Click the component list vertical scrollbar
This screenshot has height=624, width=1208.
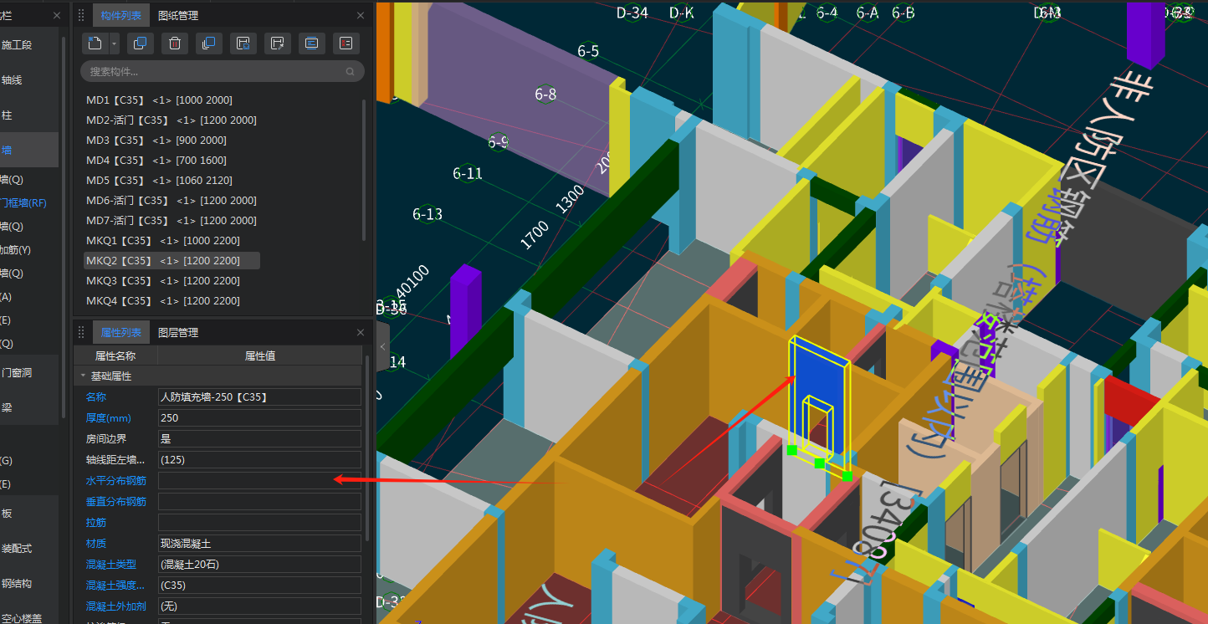[x=364, y=170]
